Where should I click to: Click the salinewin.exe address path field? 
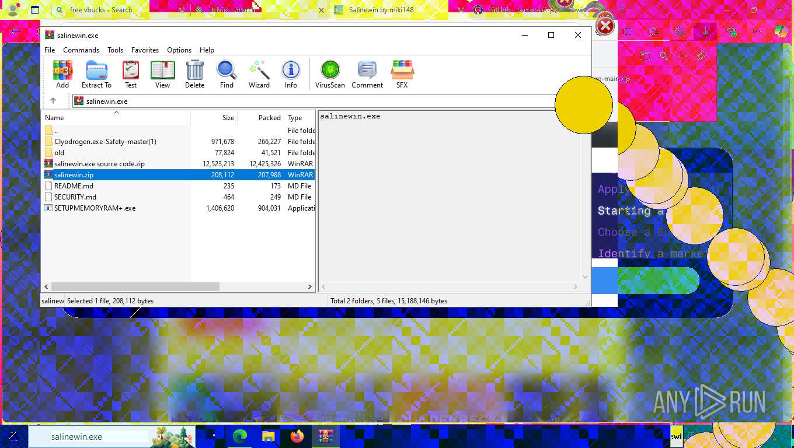(315, 101)
